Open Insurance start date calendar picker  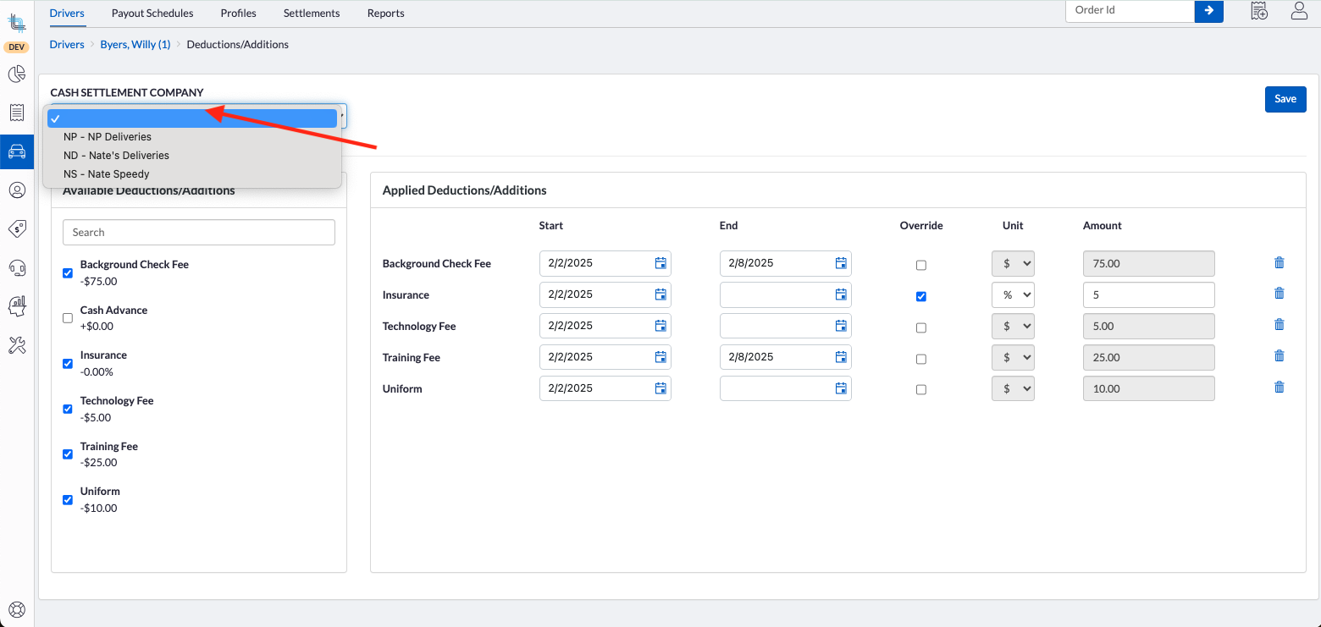click(660, 294)
